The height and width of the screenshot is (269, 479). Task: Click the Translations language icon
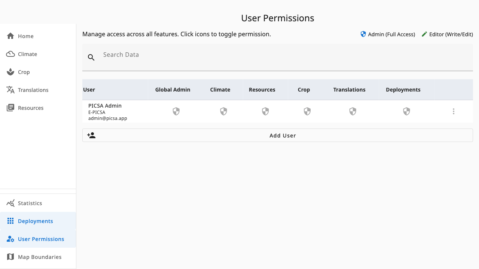click(10, 90)
